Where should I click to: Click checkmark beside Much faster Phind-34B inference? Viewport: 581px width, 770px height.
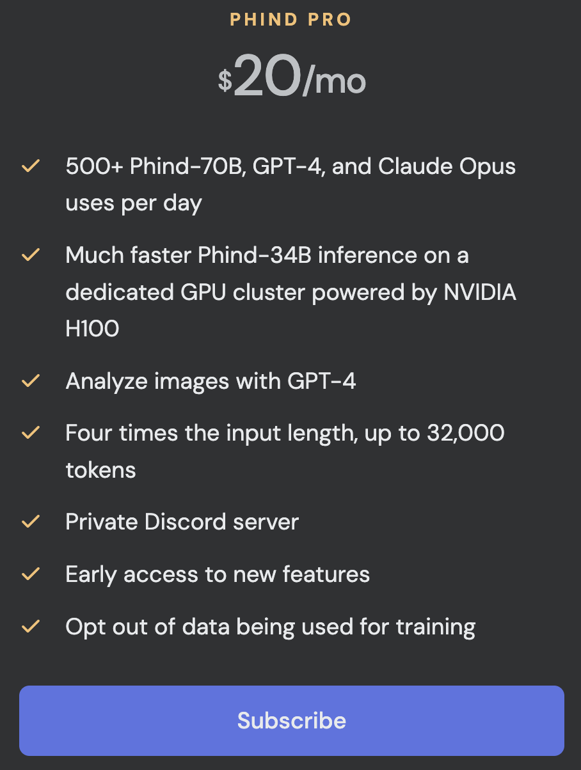(31, 255)
